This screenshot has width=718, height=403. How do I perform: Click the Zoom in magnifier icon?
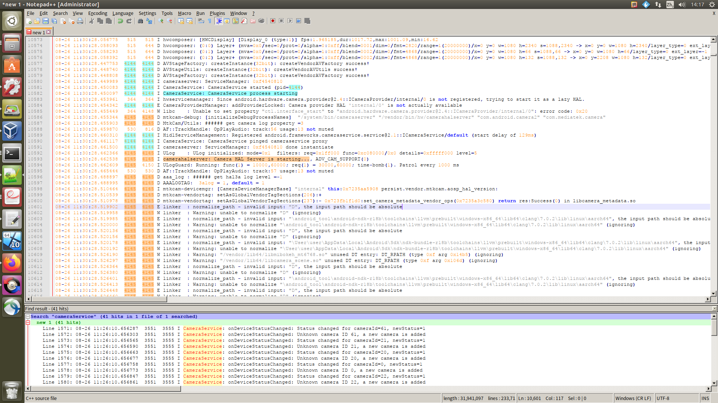(x=161, y=21)
